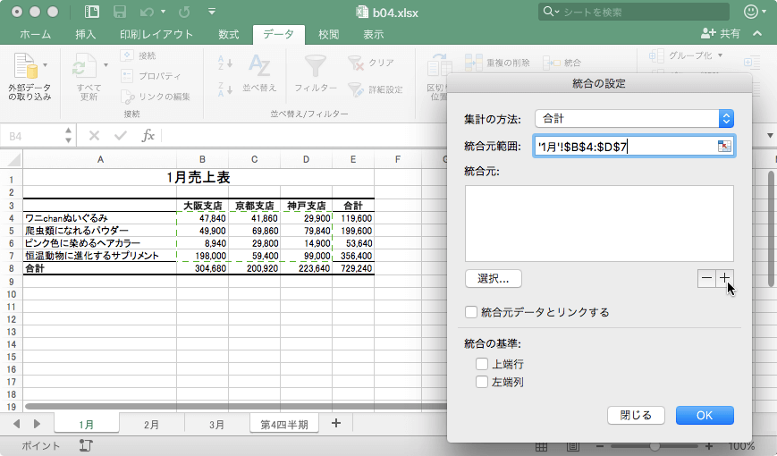Remove a range with the minus button

pyautogui.click(x=706, y=278)
